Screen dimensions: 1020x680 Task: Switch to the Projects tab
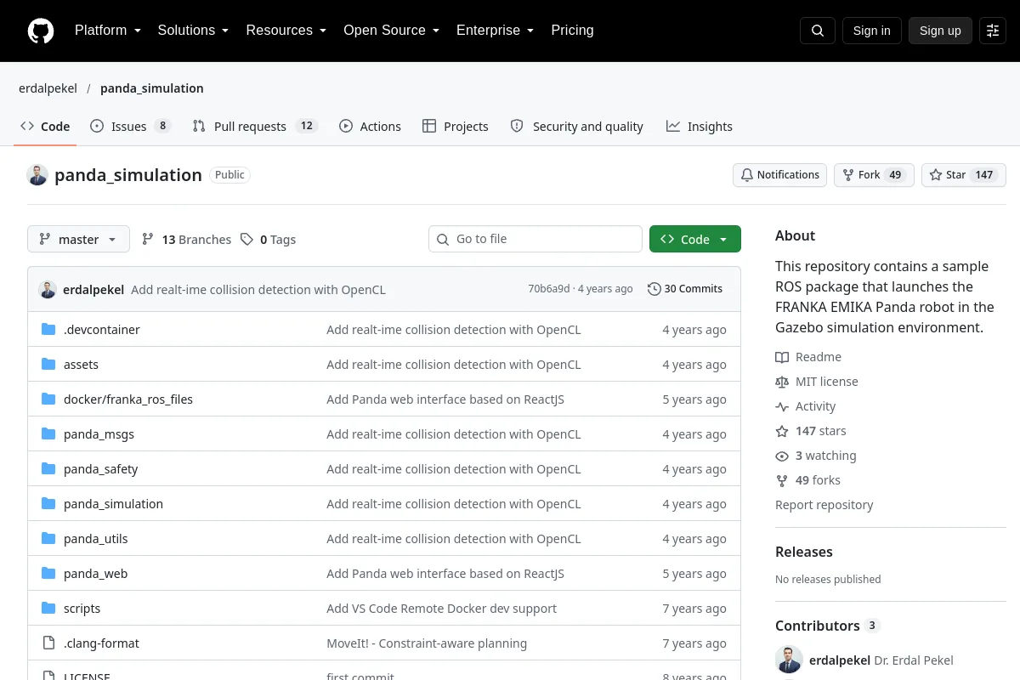point(455,126)
